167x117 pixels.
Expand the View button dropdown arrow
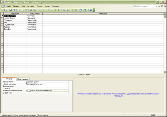coord(6,10)
